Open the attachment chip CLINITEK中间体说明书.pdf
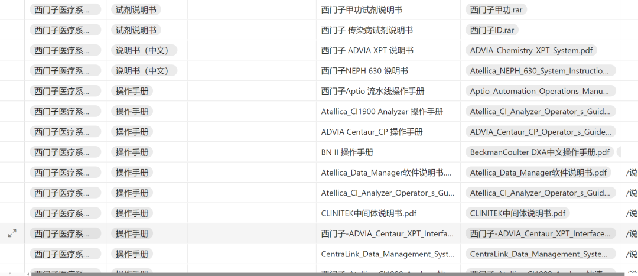This screenshot has width=638, height=276. (x=517, y=213)
